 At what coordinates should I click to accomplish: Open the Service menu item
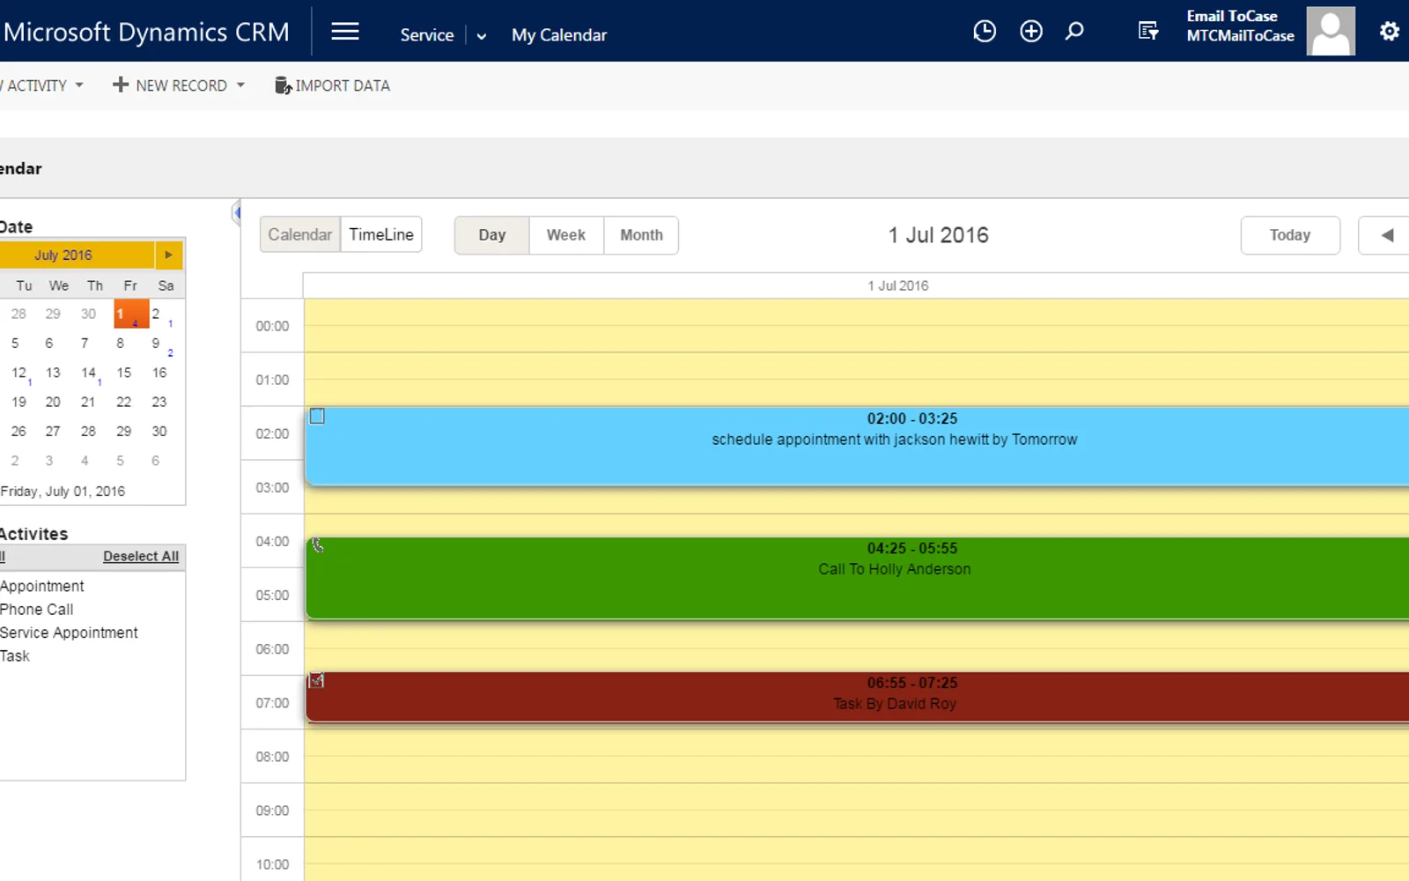(x=427, y=35)
